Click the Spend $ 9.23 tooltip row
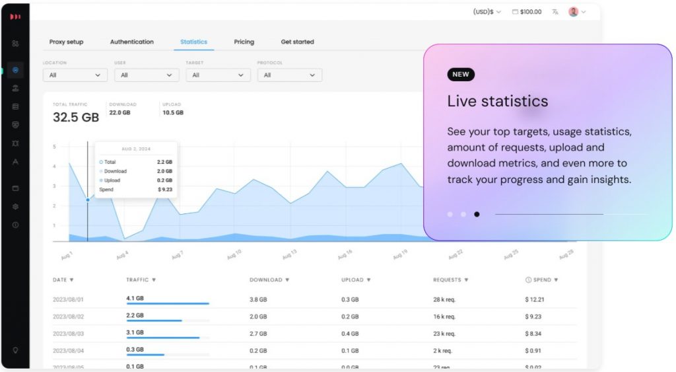 [136, 190]
